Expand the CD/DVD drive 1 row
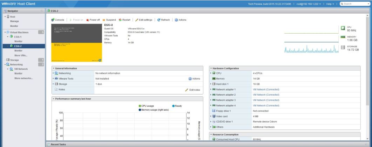Image resolution: width=372 pixels, height=147 pixels. pos(211,122)
